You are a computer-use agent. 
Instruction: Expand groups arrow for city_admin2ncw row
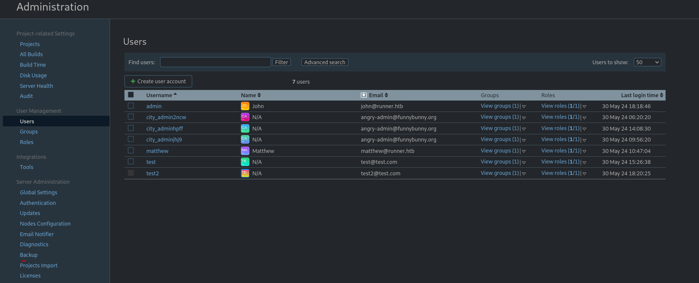[x=524, y=117]
